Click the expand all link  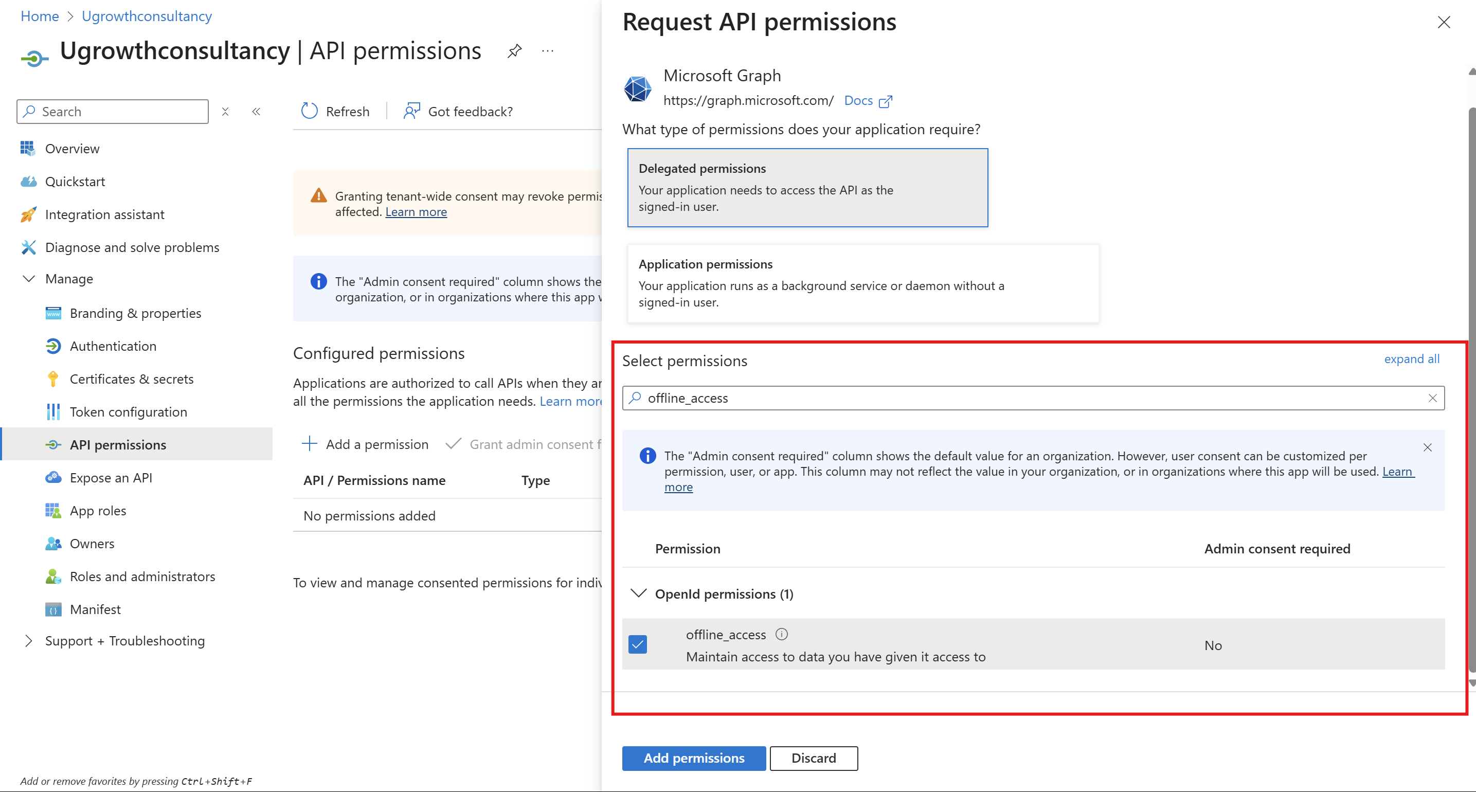point(1411,359)
